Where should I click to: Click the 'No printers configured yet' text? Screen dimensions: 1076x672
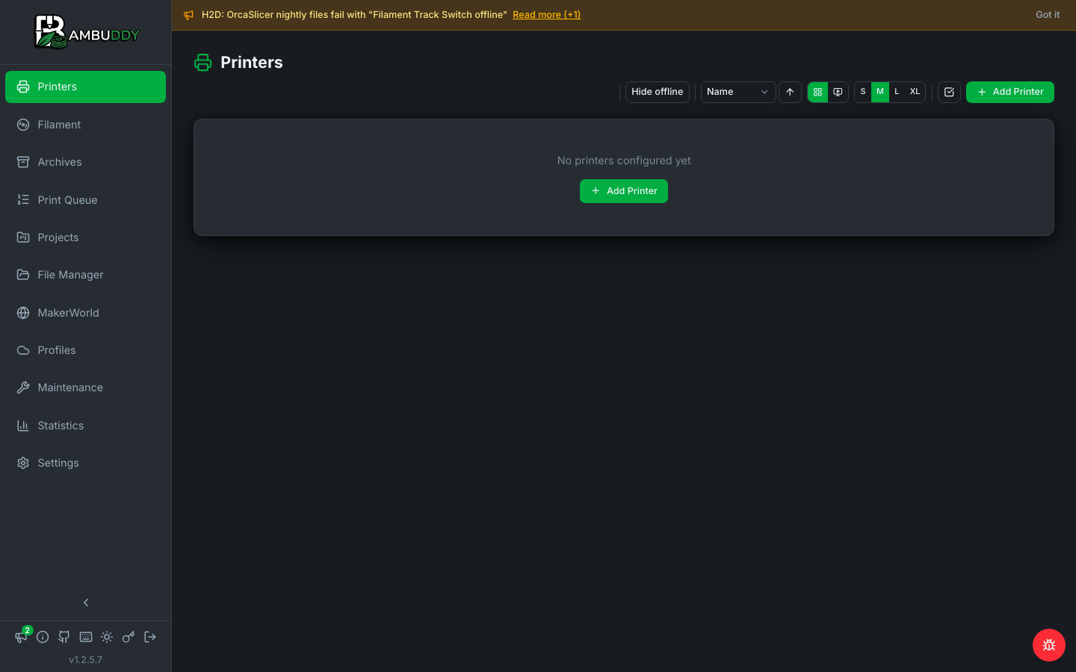[624, 161]
